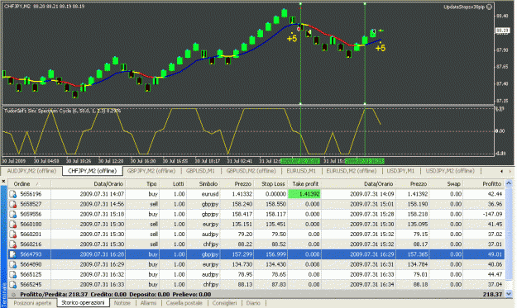Close the terminal panel with the X
Image resolution: width=517 pixels, height=308 pixels.
coord(3,182)
